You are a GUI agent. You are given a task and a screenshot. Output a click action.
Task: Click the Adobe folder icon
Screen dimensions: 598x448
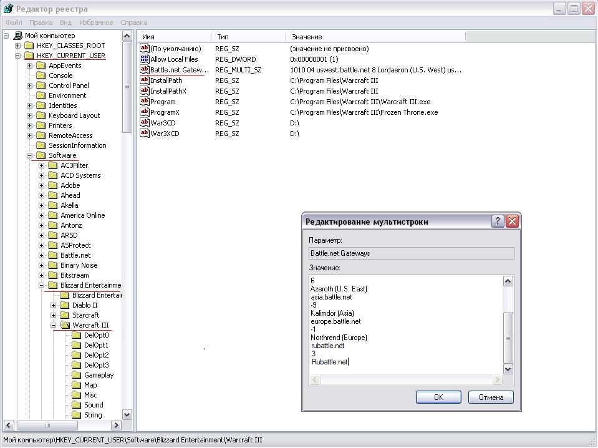point(53,185)
